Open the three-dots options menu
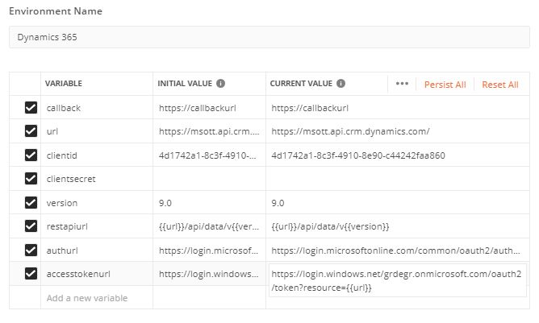 pos(402,84)
